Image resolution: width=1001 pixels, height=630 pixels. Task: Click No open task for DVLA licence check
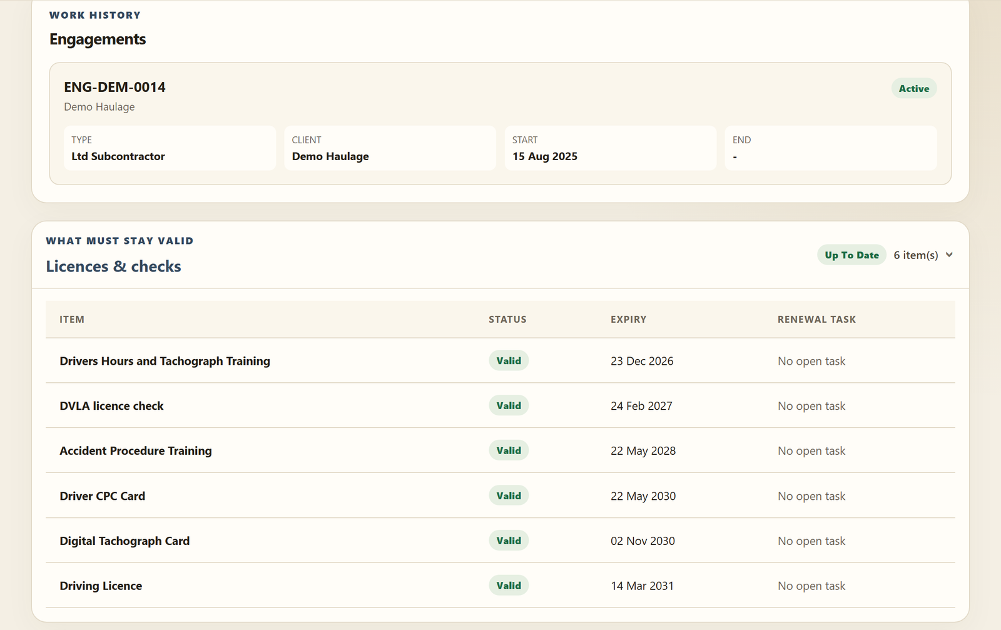click(811, 406)
